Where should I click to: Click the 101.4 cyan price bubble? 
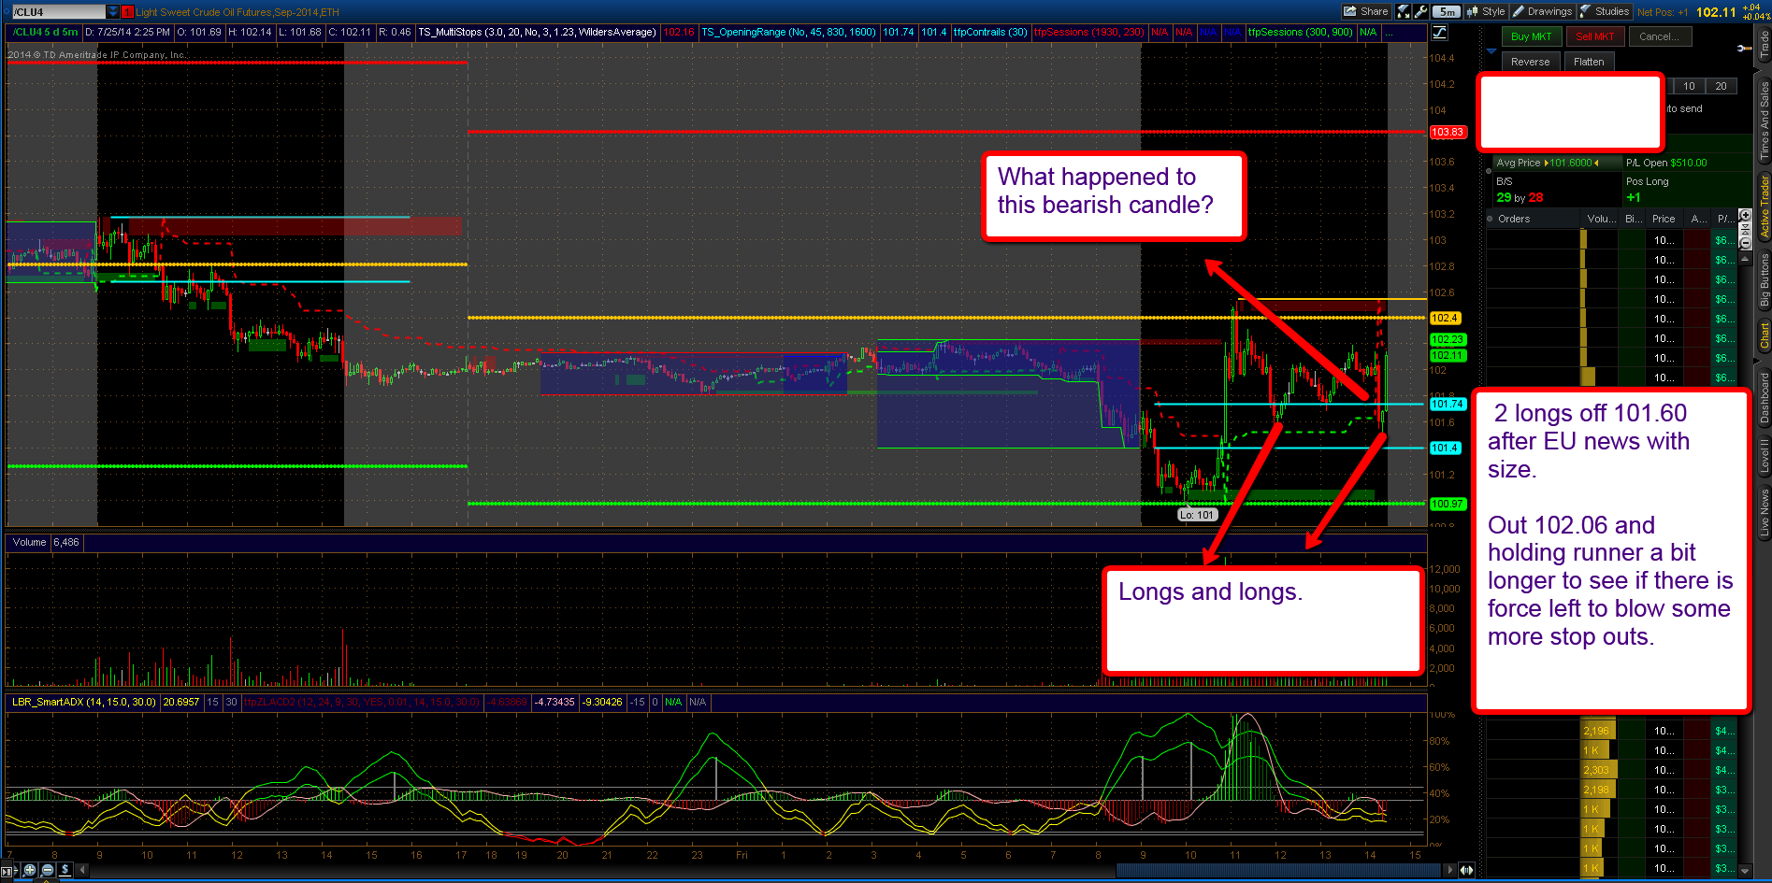click(x=1445, y=448)
